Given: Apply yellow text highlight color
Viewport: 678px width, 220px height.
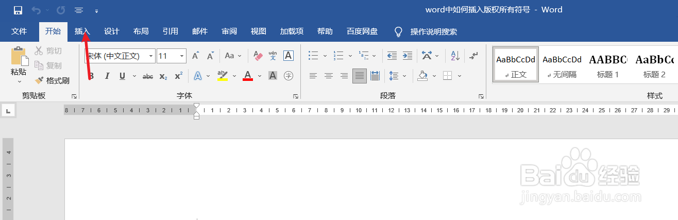Looking at the screenshot, I should [223, 76].
